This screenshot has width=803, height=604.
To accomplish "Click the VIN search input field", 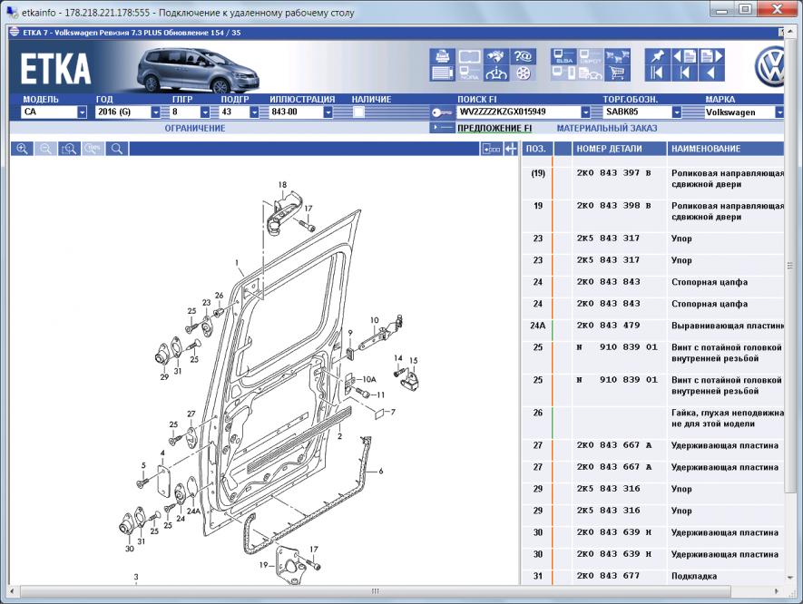I will (519, 112).
